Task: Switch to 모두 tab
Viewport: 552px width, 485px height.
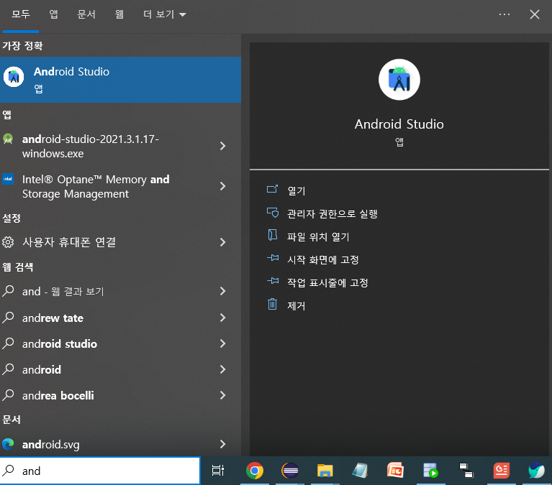Action: coord(21,14)
